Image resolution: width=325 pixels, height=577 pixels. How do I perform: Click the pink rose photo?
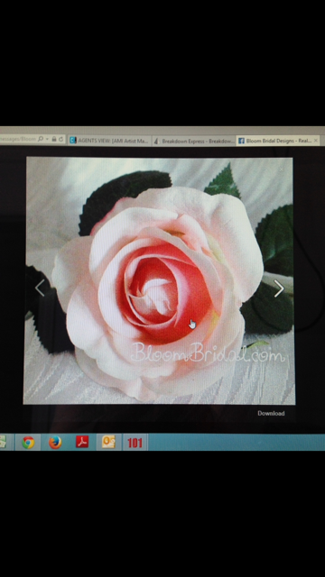click(x=160, y=280)
